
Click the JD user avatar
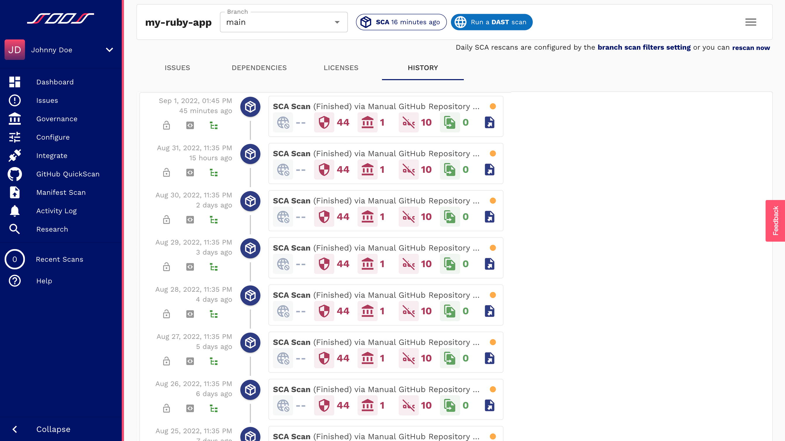coord(15,50)
